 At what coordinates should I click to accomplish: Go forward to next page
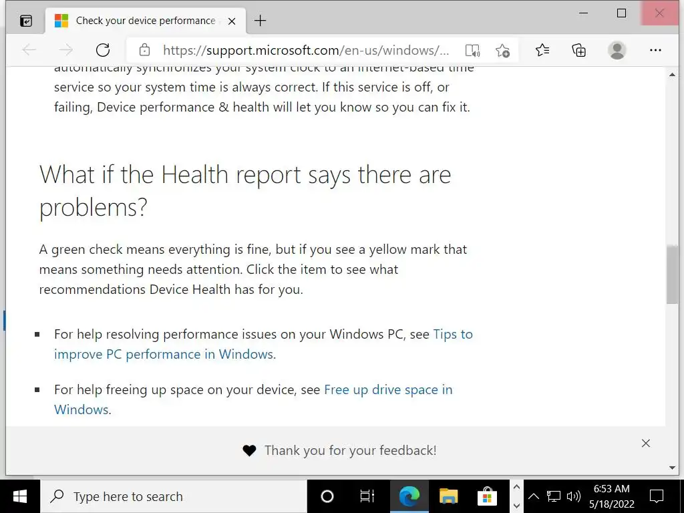(x=66, y=50)
